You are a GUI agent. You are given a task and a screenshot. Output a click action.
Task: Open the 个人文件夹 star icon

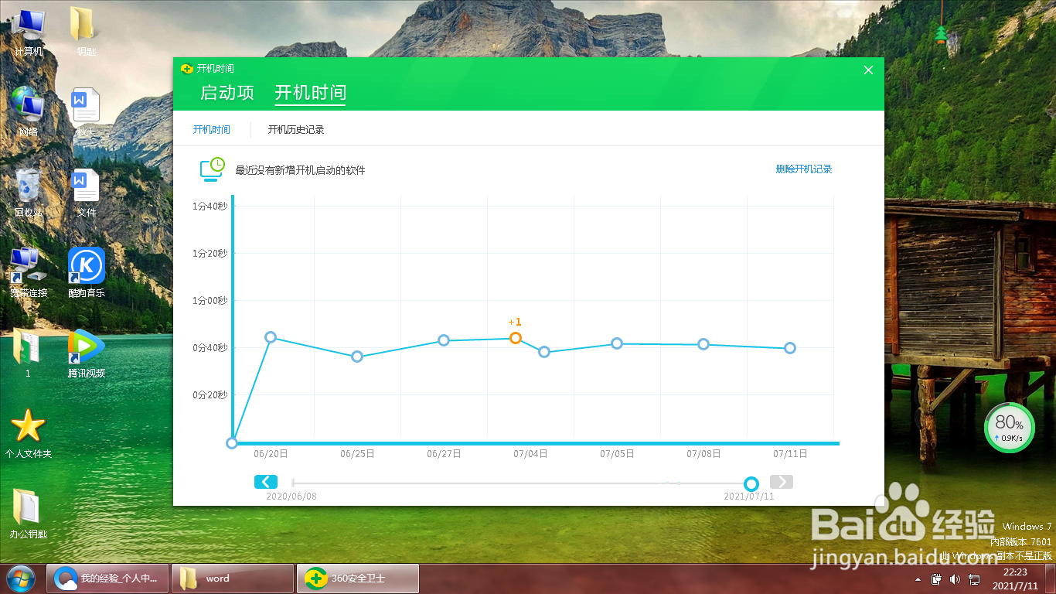29,434
